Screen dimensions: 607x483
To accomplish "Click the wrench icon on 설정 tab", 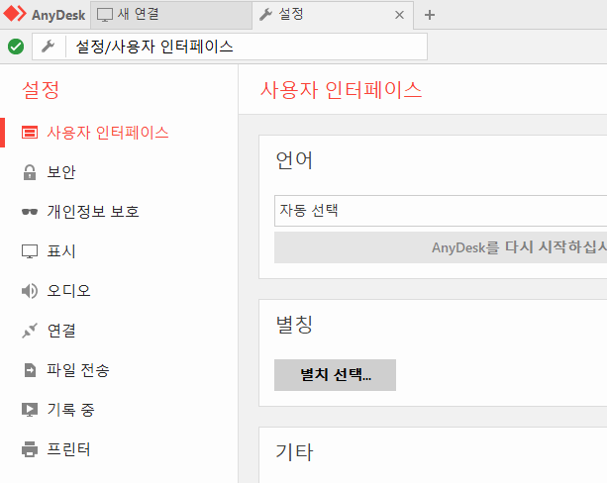I will pos(266,15).
